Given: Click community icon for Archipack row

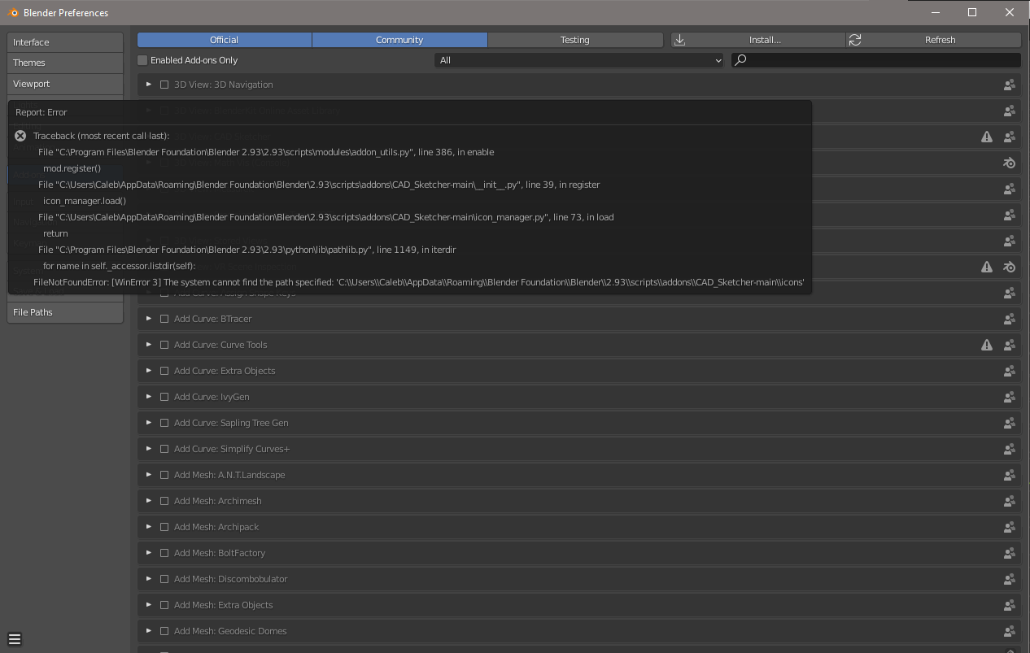Looking at the screenshot, I should [1009, 527].
